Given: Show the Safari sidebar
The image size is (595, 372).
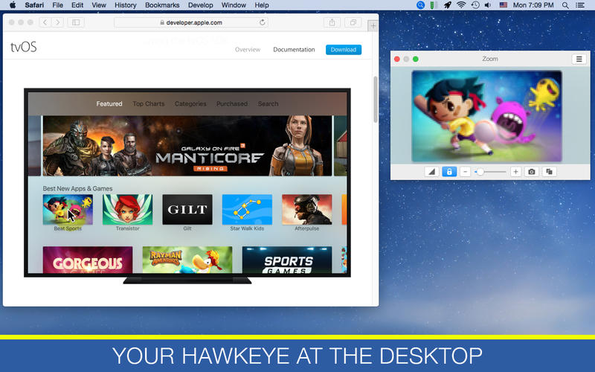Looking at the screenshot, I should pyautogui.click(x=76, y=22).
